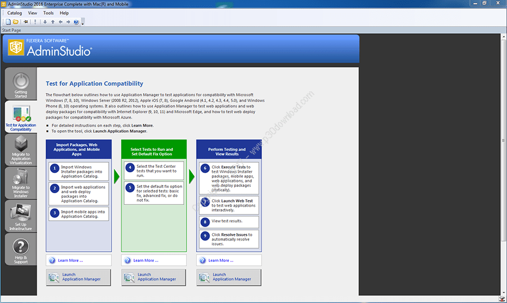Click step 2 Import web applications box
Screen dimensions: 507x303
(x=78, y=194)
